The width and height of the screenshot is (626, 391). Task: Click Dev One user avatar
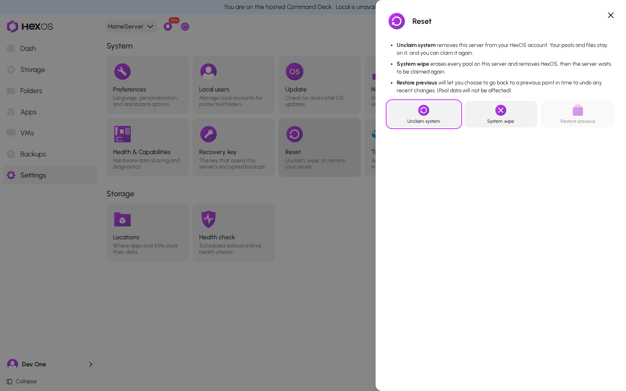(13, 364)
